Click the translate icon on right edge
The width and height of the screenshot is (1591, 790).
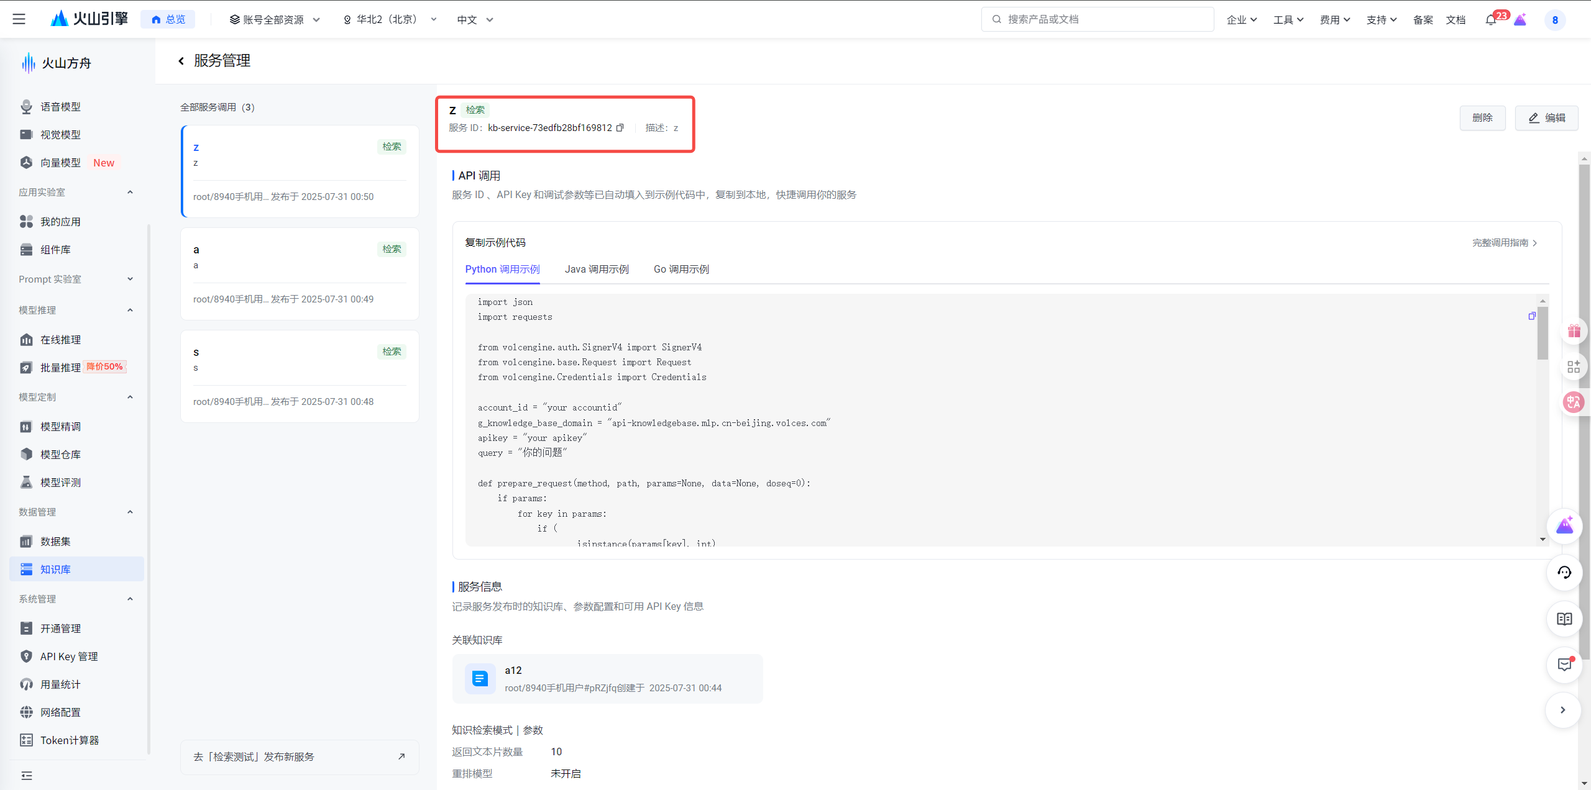[1574, 402]
